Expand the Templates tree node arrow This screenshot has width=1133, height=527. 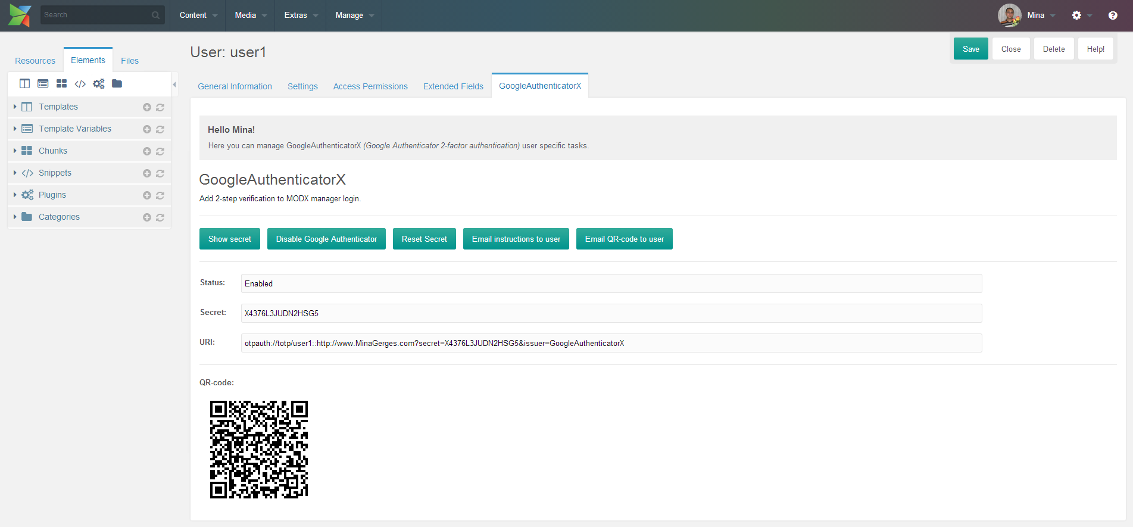(15, 107)
